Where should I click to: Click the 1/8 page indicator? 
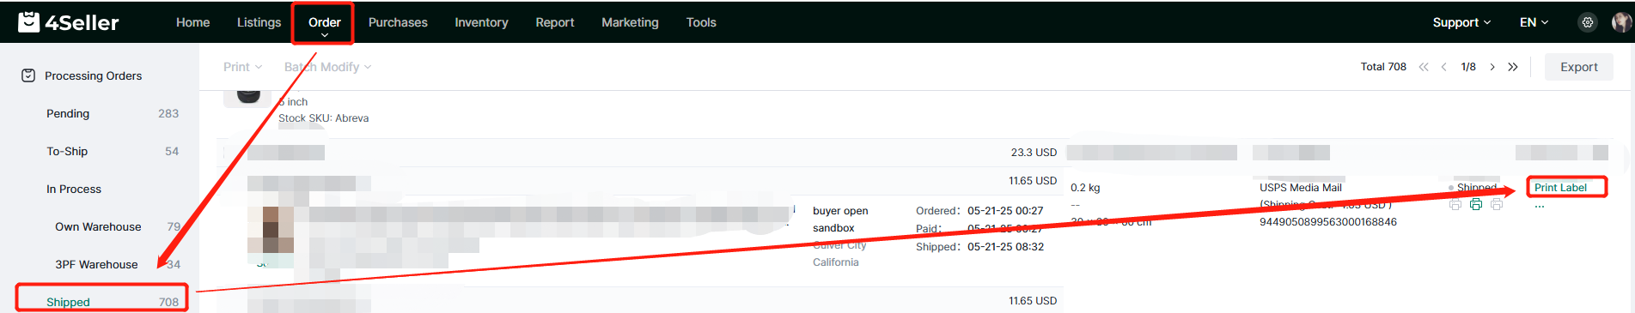click(1468, 67)
